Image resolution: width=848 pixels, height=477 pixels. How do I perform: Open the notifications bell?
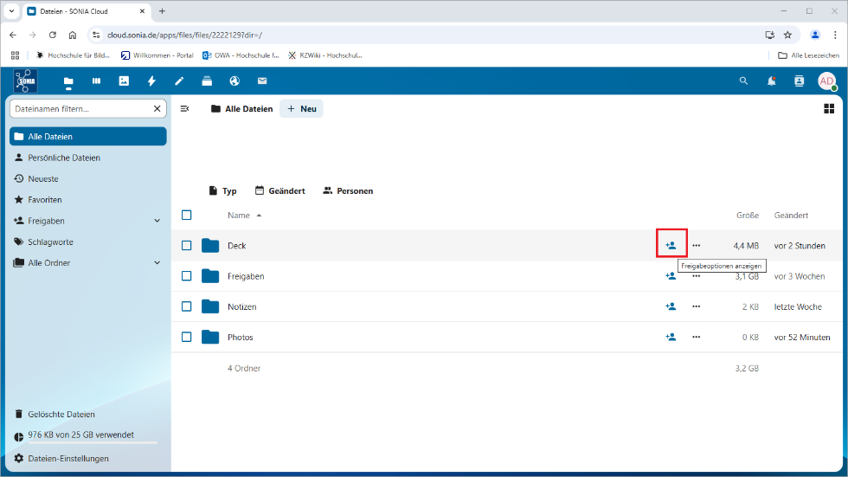tap(771, 81)
